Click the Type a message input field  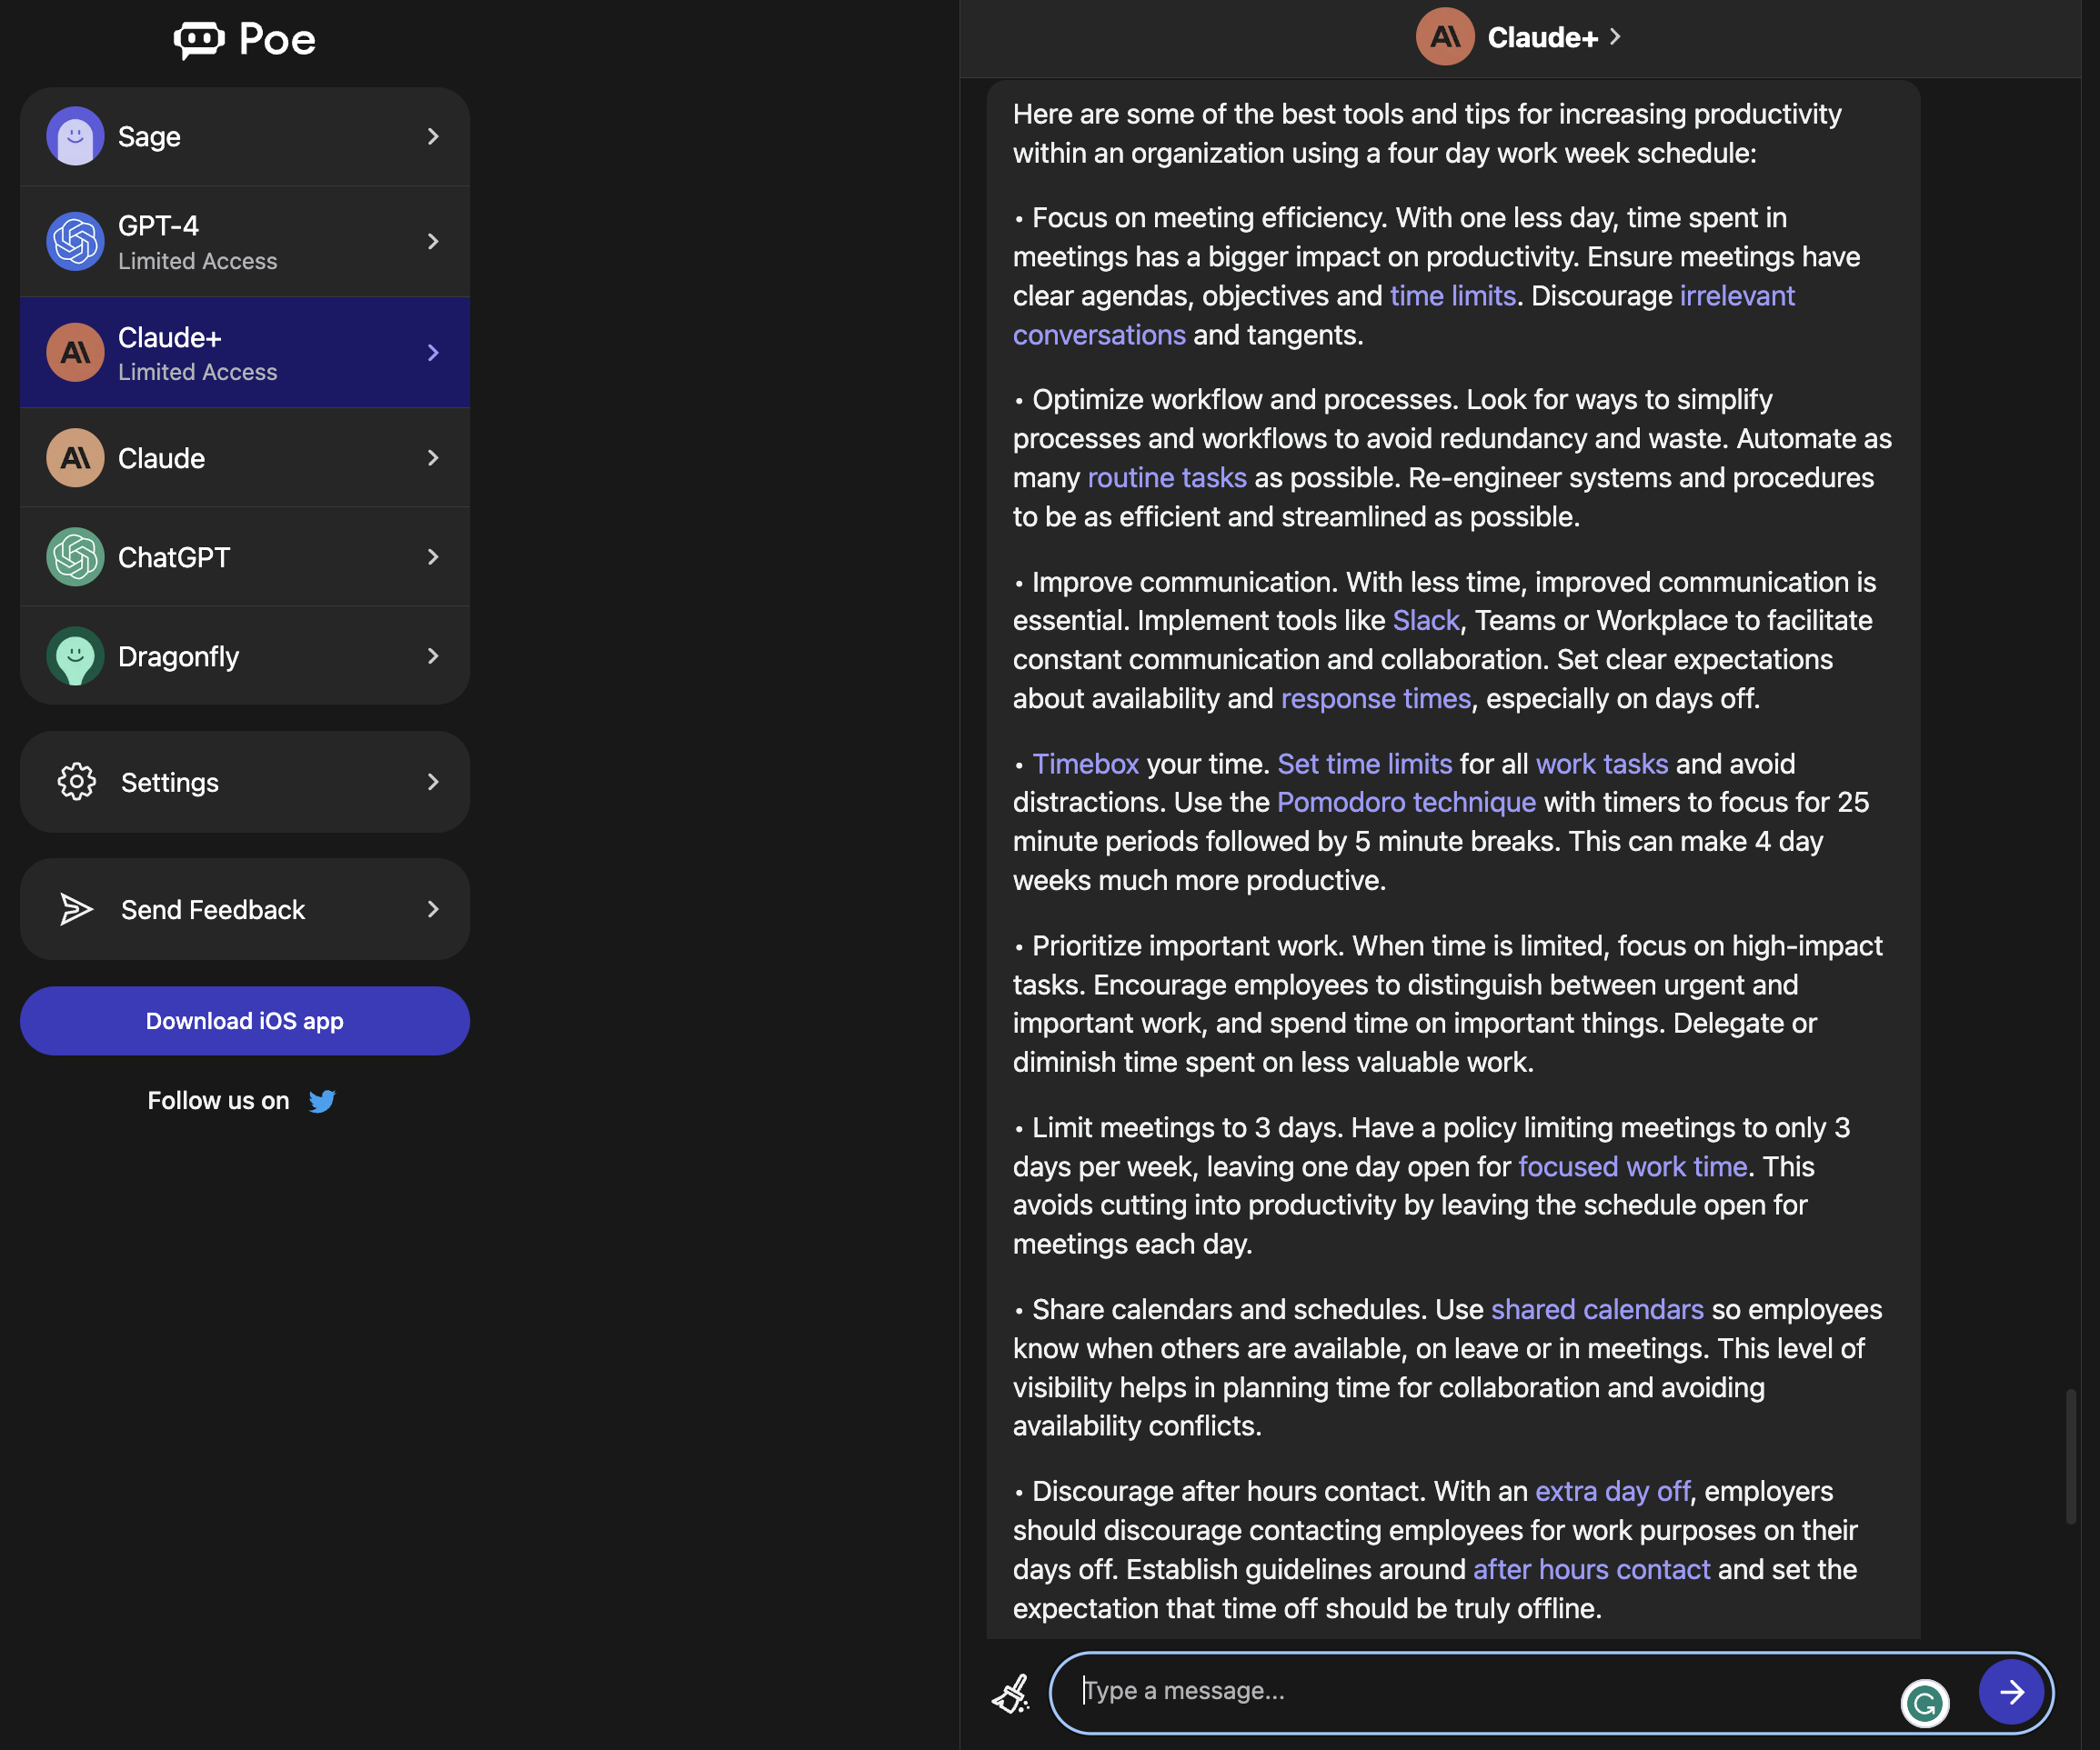pos(1400,1691)
